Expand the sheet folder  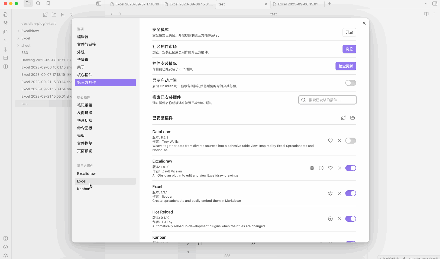point(18,45)
